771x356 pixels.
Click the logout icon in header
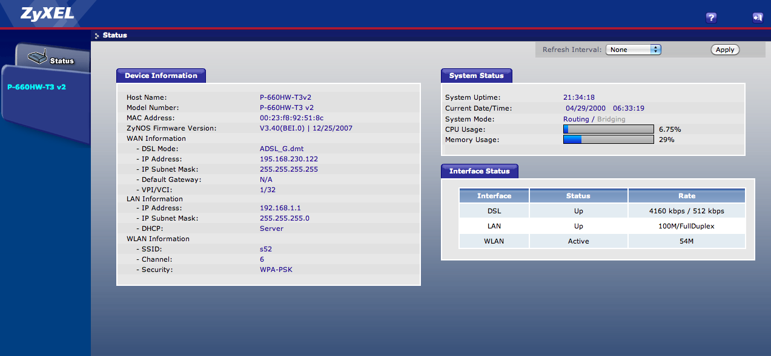(x=757, y=18)
